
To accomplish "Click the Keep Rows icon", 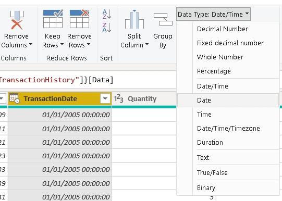I will tap(53, 19).
